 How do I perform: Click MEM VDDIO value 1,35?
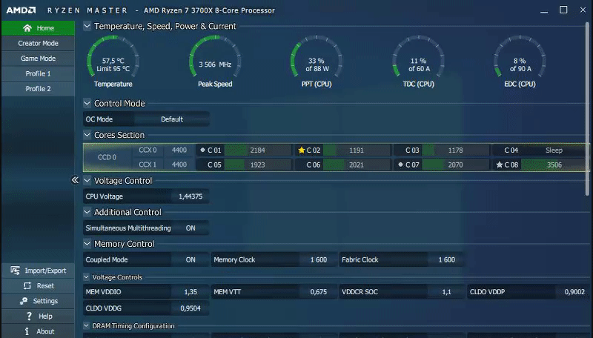[x=191, y=292]
